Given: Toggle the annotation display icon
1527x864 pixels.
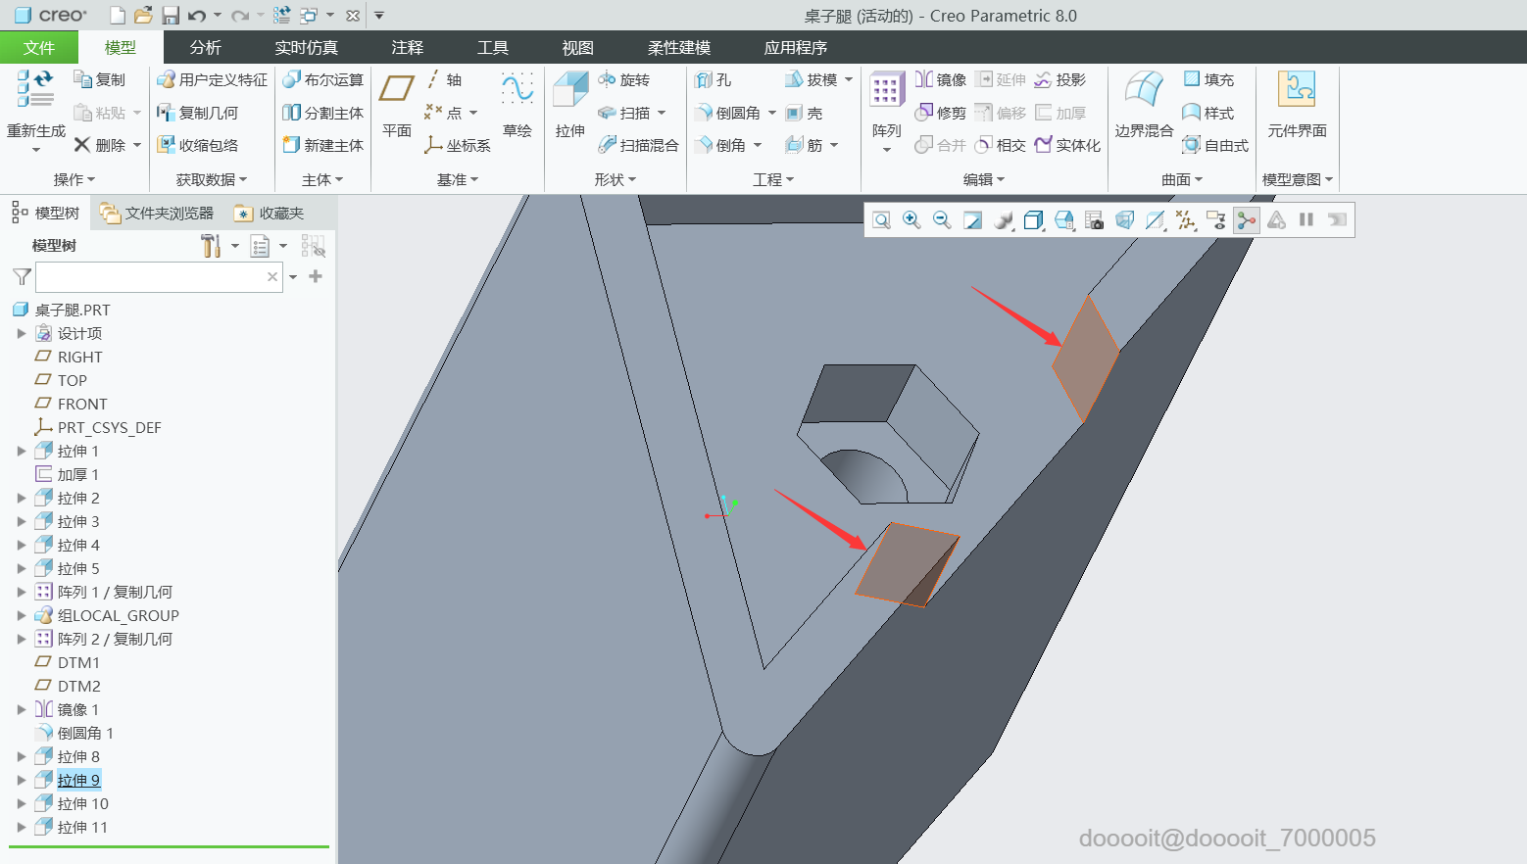Looking at the screenshot, I should (x=1216, y=220).
